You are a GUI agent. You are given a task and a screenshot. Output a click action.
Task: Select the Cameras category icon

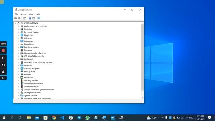pos(22,38)
